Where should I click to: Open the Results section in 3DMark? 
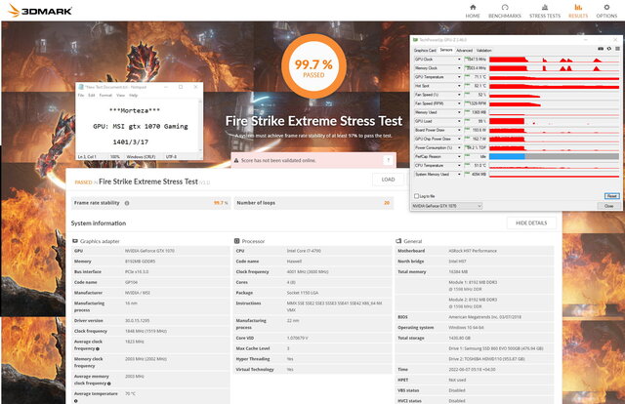(578, 11)
